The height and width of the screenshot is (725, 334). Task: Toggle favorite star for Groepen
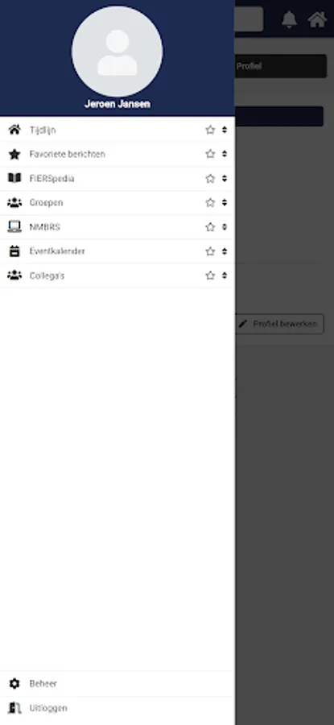tap(210, 202)
